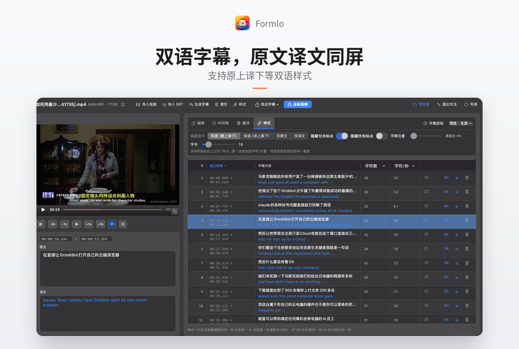Viewport: 519px width, 349px height.
Task: Open the 筛选: 全部 filter dropdown
Action: 461,123
